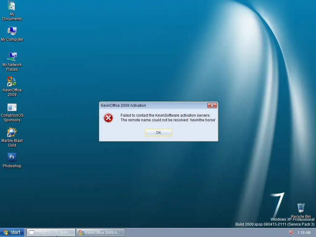The width and height of the screenshot is (316, 237).
Task: Switch to KevinOffice 2009 Activation taskbar button
Action: (x=100, y=232)
